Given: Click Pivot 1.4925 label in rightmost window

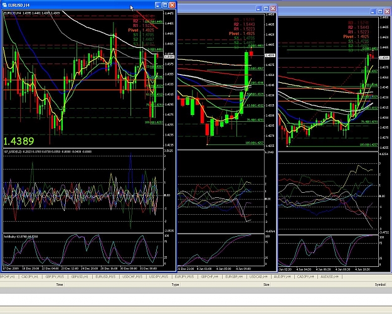Looking at the screenshot, I should [356, 36].
